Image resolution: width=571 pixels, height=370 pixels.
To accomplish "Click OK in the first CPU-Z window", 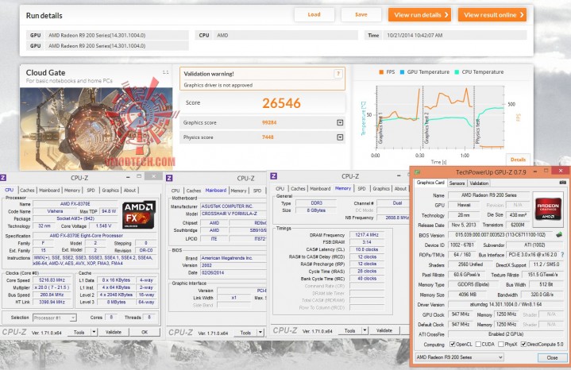I will (145, 332).
